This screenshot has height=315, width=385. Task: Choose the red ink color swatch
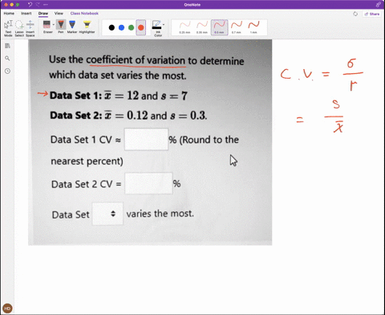[x=141, y=27]
